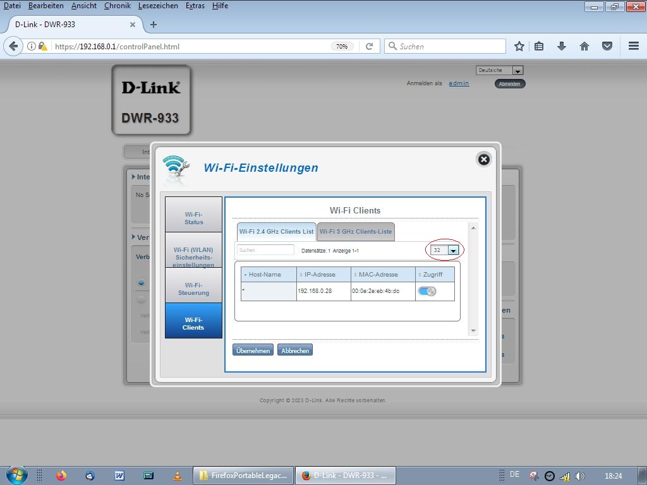Click the DE language indicator in tray

pos(514,475)
